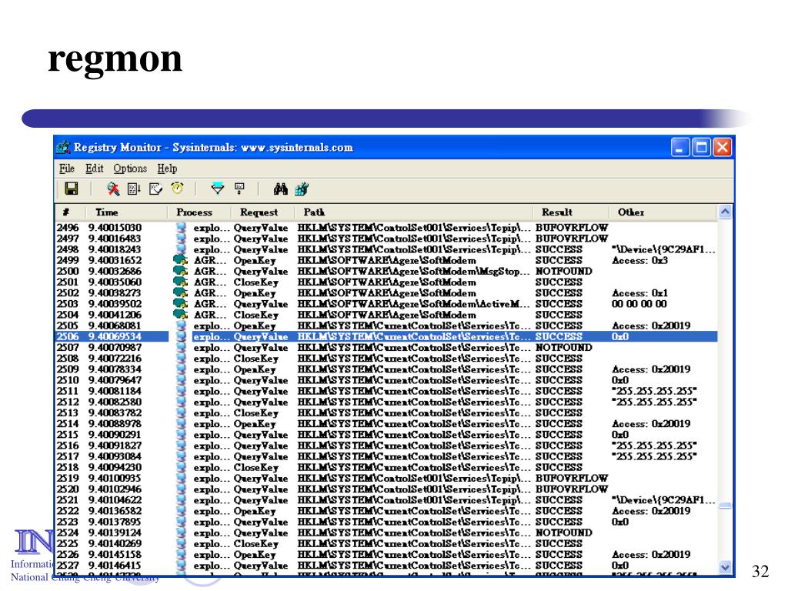Click the ControlSet001 path in row 2520
The height and width of the screenshot is (591, 788).
coord(413,489)
